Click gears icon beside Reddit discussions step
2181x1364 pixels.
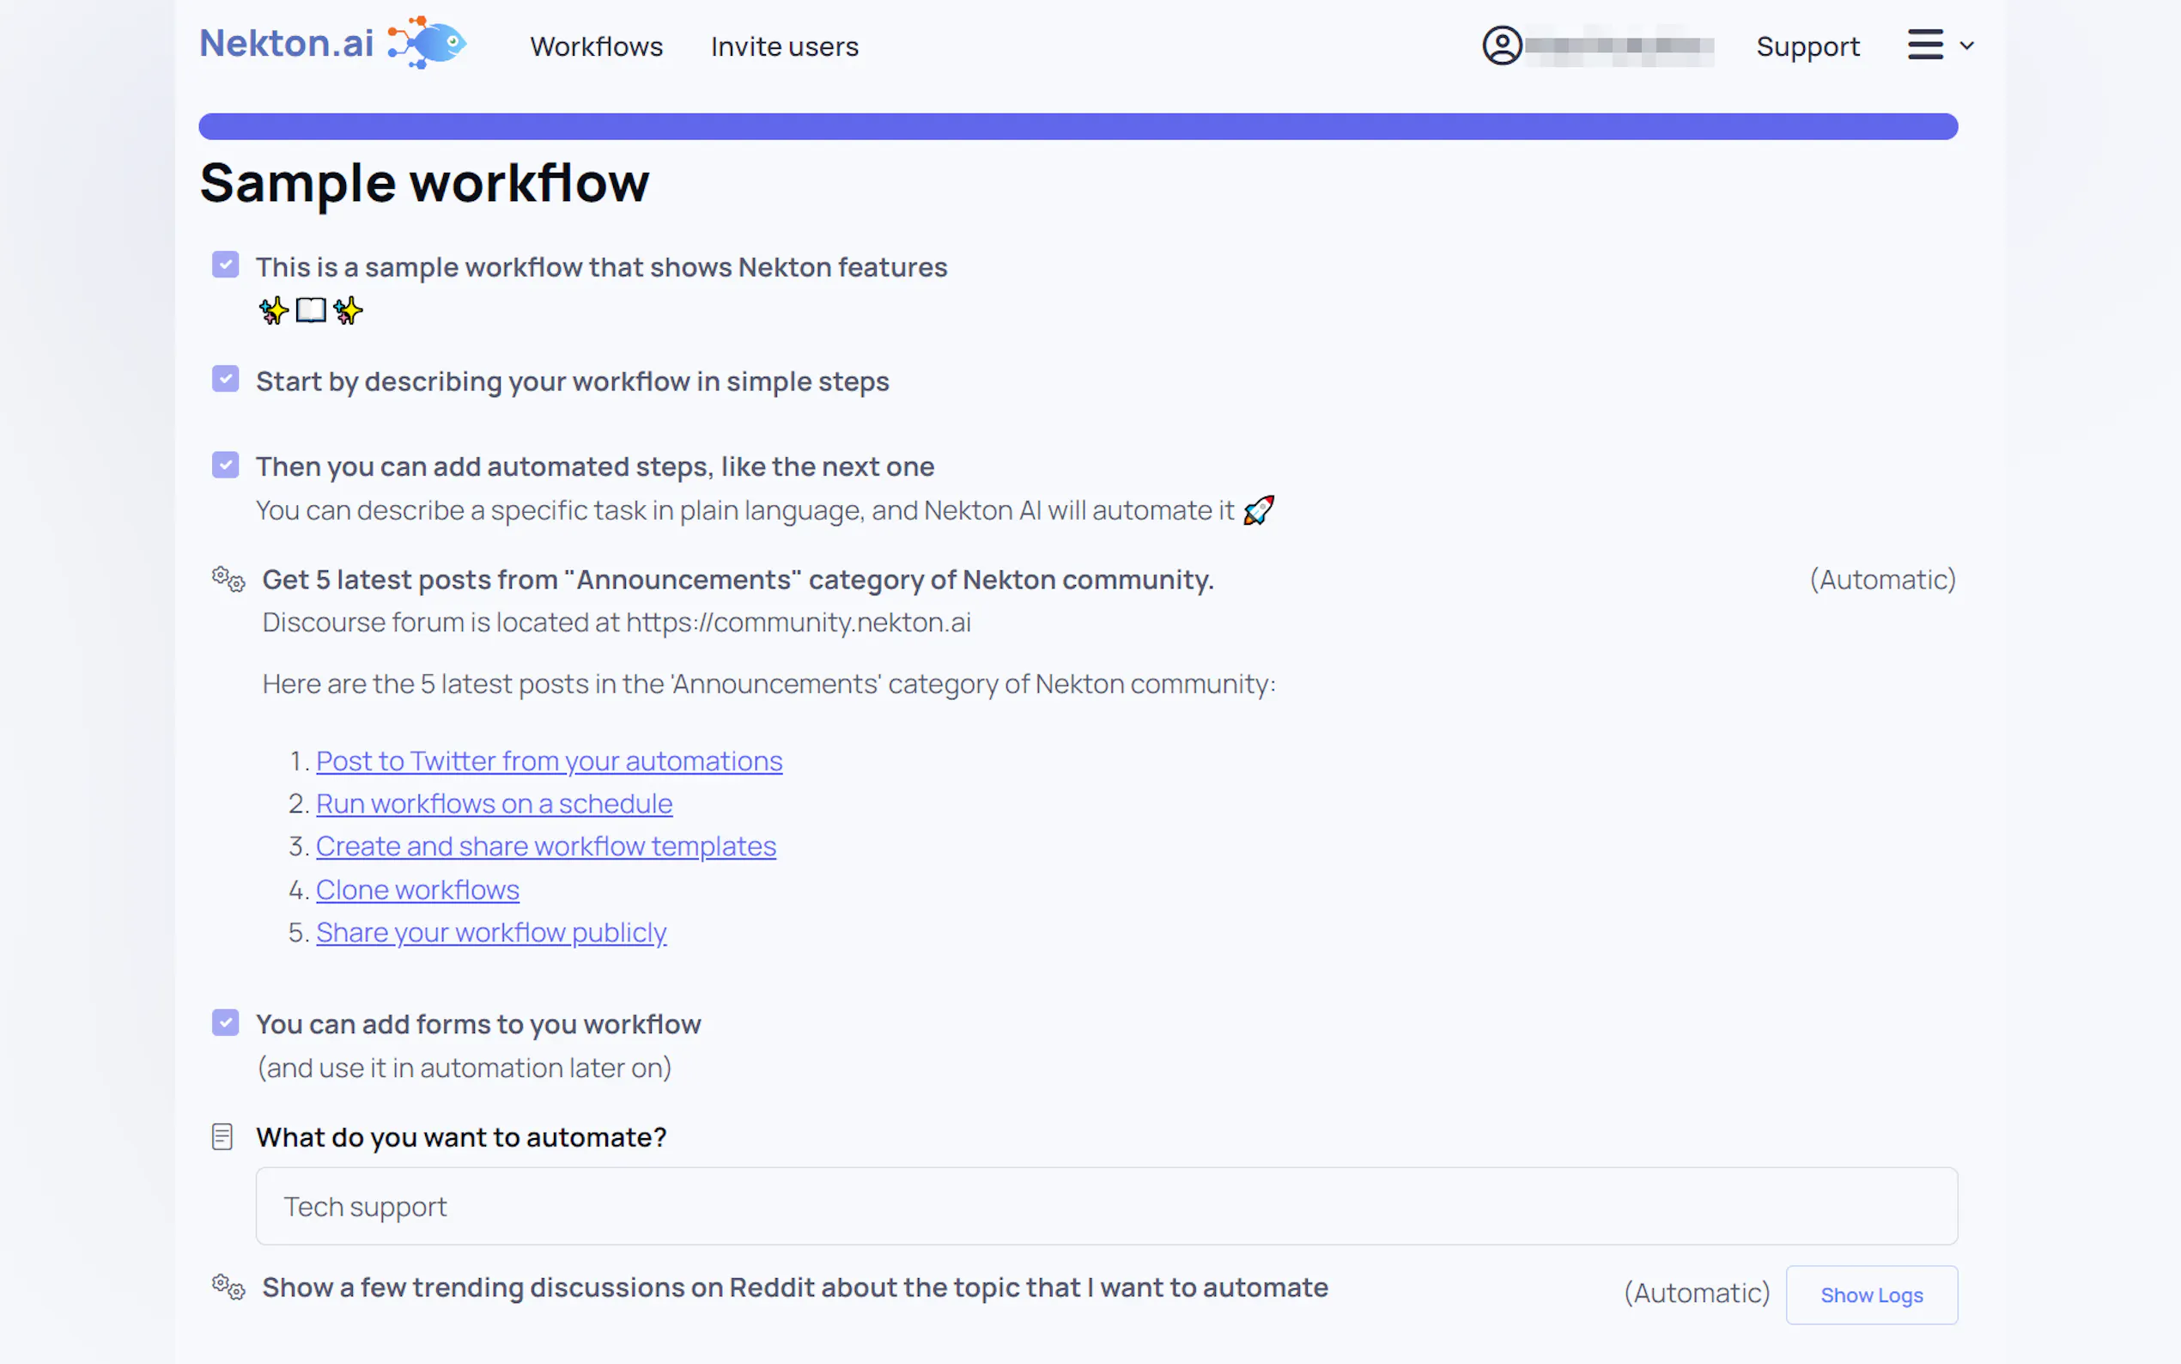click(x=228, y=1288)
